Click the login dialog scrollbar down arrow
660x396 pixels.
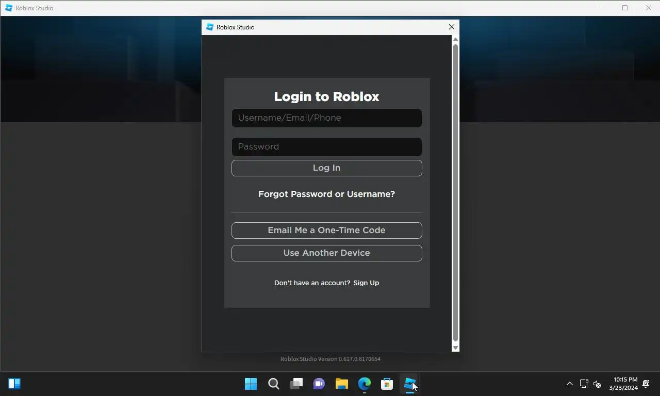click(x=455, y=348)
